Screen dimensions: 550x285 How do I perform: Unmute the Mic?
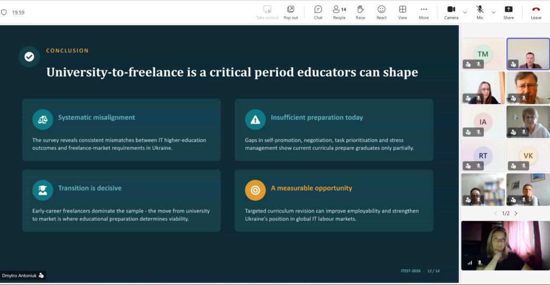click(480, 13)
